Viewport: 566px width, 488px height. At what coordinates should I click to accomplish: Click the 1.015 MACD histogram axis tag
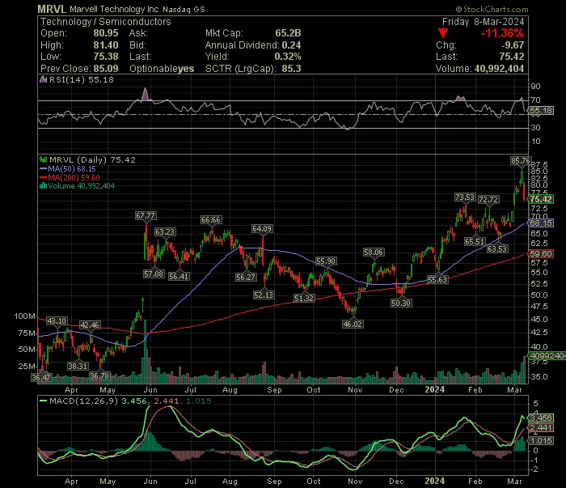(x=541, y=441)
